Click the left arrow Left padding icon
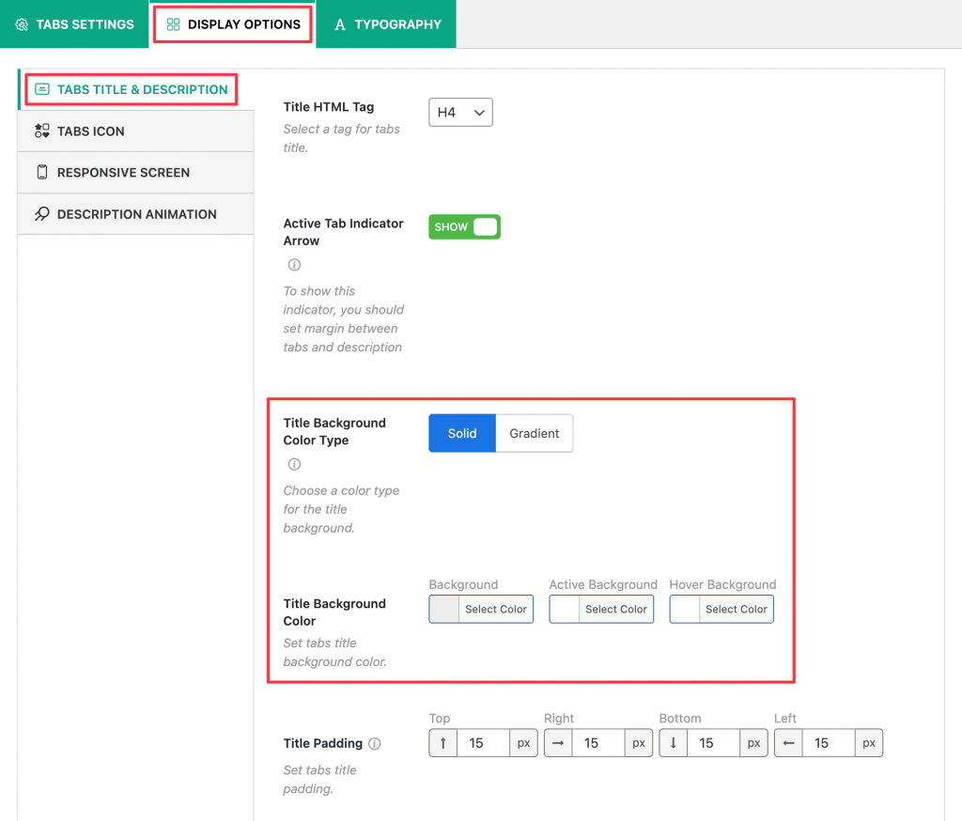962x821 pixels. [788, 743]
